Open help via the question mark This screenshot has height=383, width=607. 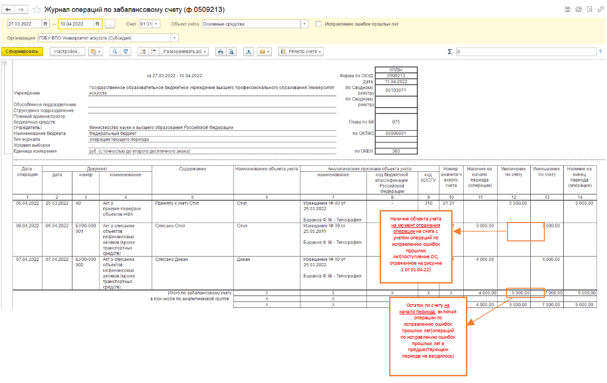(x=601, y=51)
